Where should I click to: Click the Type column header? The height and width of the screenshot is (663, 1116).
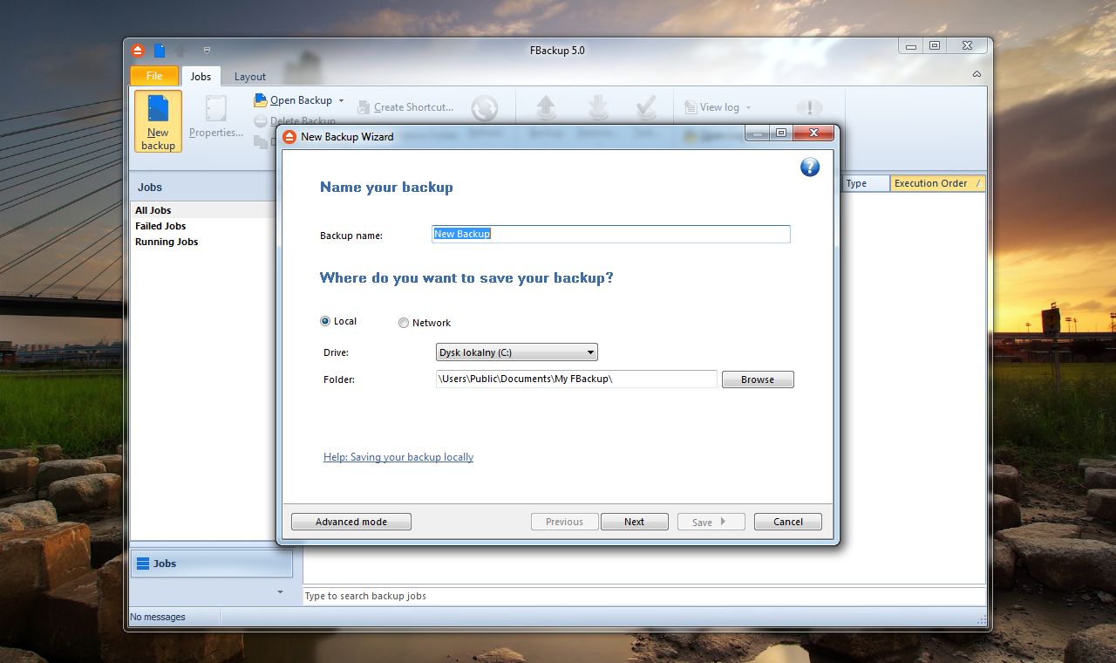click(866, 183)
